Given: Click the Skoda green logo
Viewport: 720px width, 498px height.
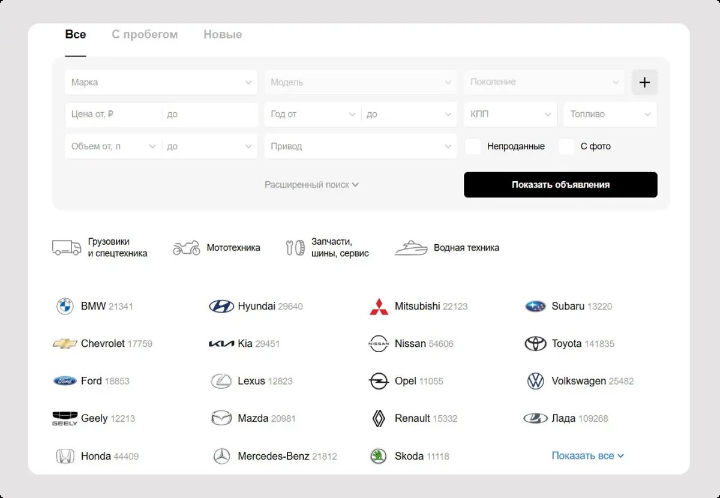Looking at the screenshot, I should tap(379, 456).
